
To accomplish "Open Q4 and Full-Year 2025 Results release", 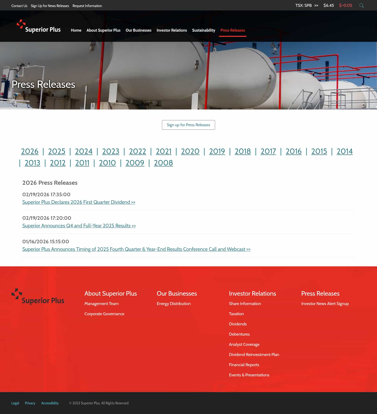I will [x=79, y=226].
